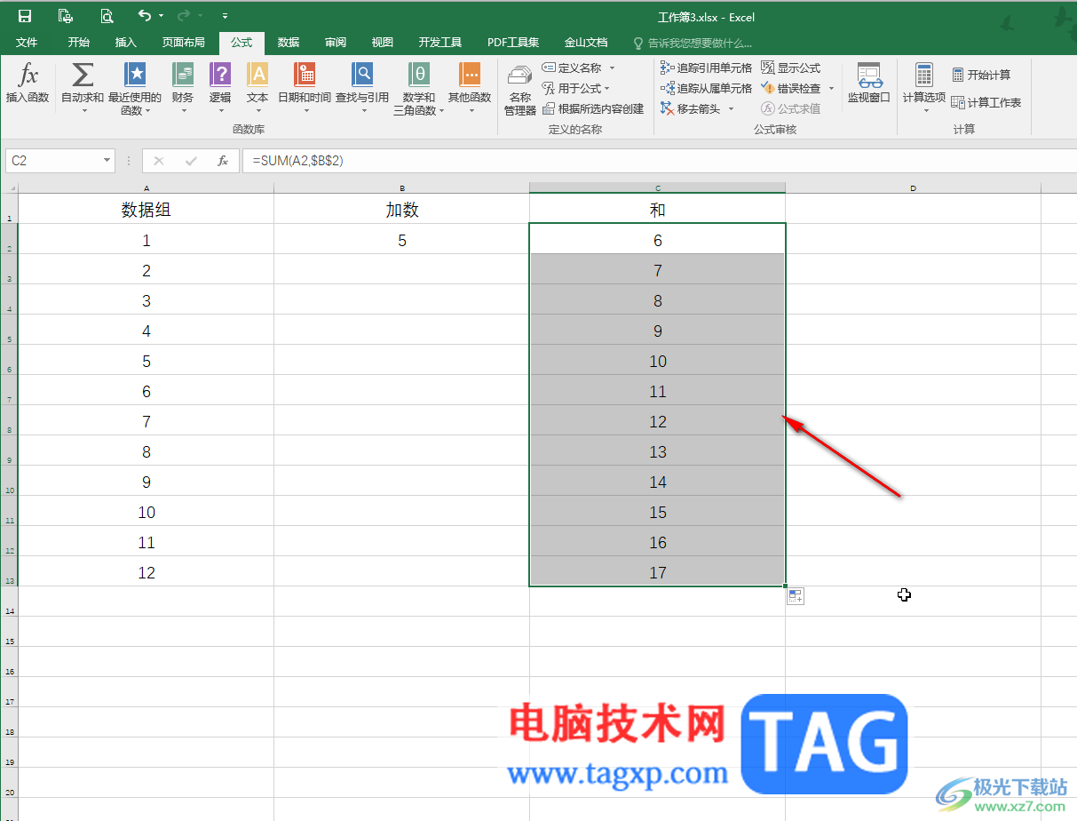
Task: Click the cancel X in formula bar
Action: coord(159,161)
